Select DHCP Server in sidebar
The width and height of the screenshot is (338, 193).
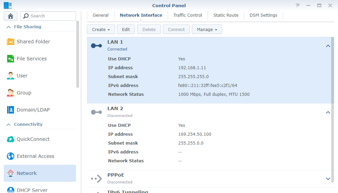(x=32, y=190)
